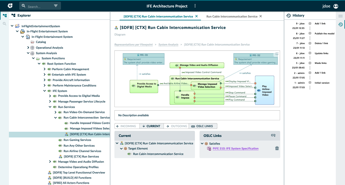Click the search filter options icon

pos(56,6)
